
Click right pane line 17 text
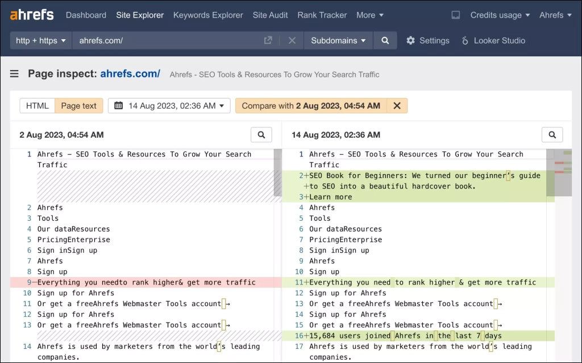(x=420, y=352)
